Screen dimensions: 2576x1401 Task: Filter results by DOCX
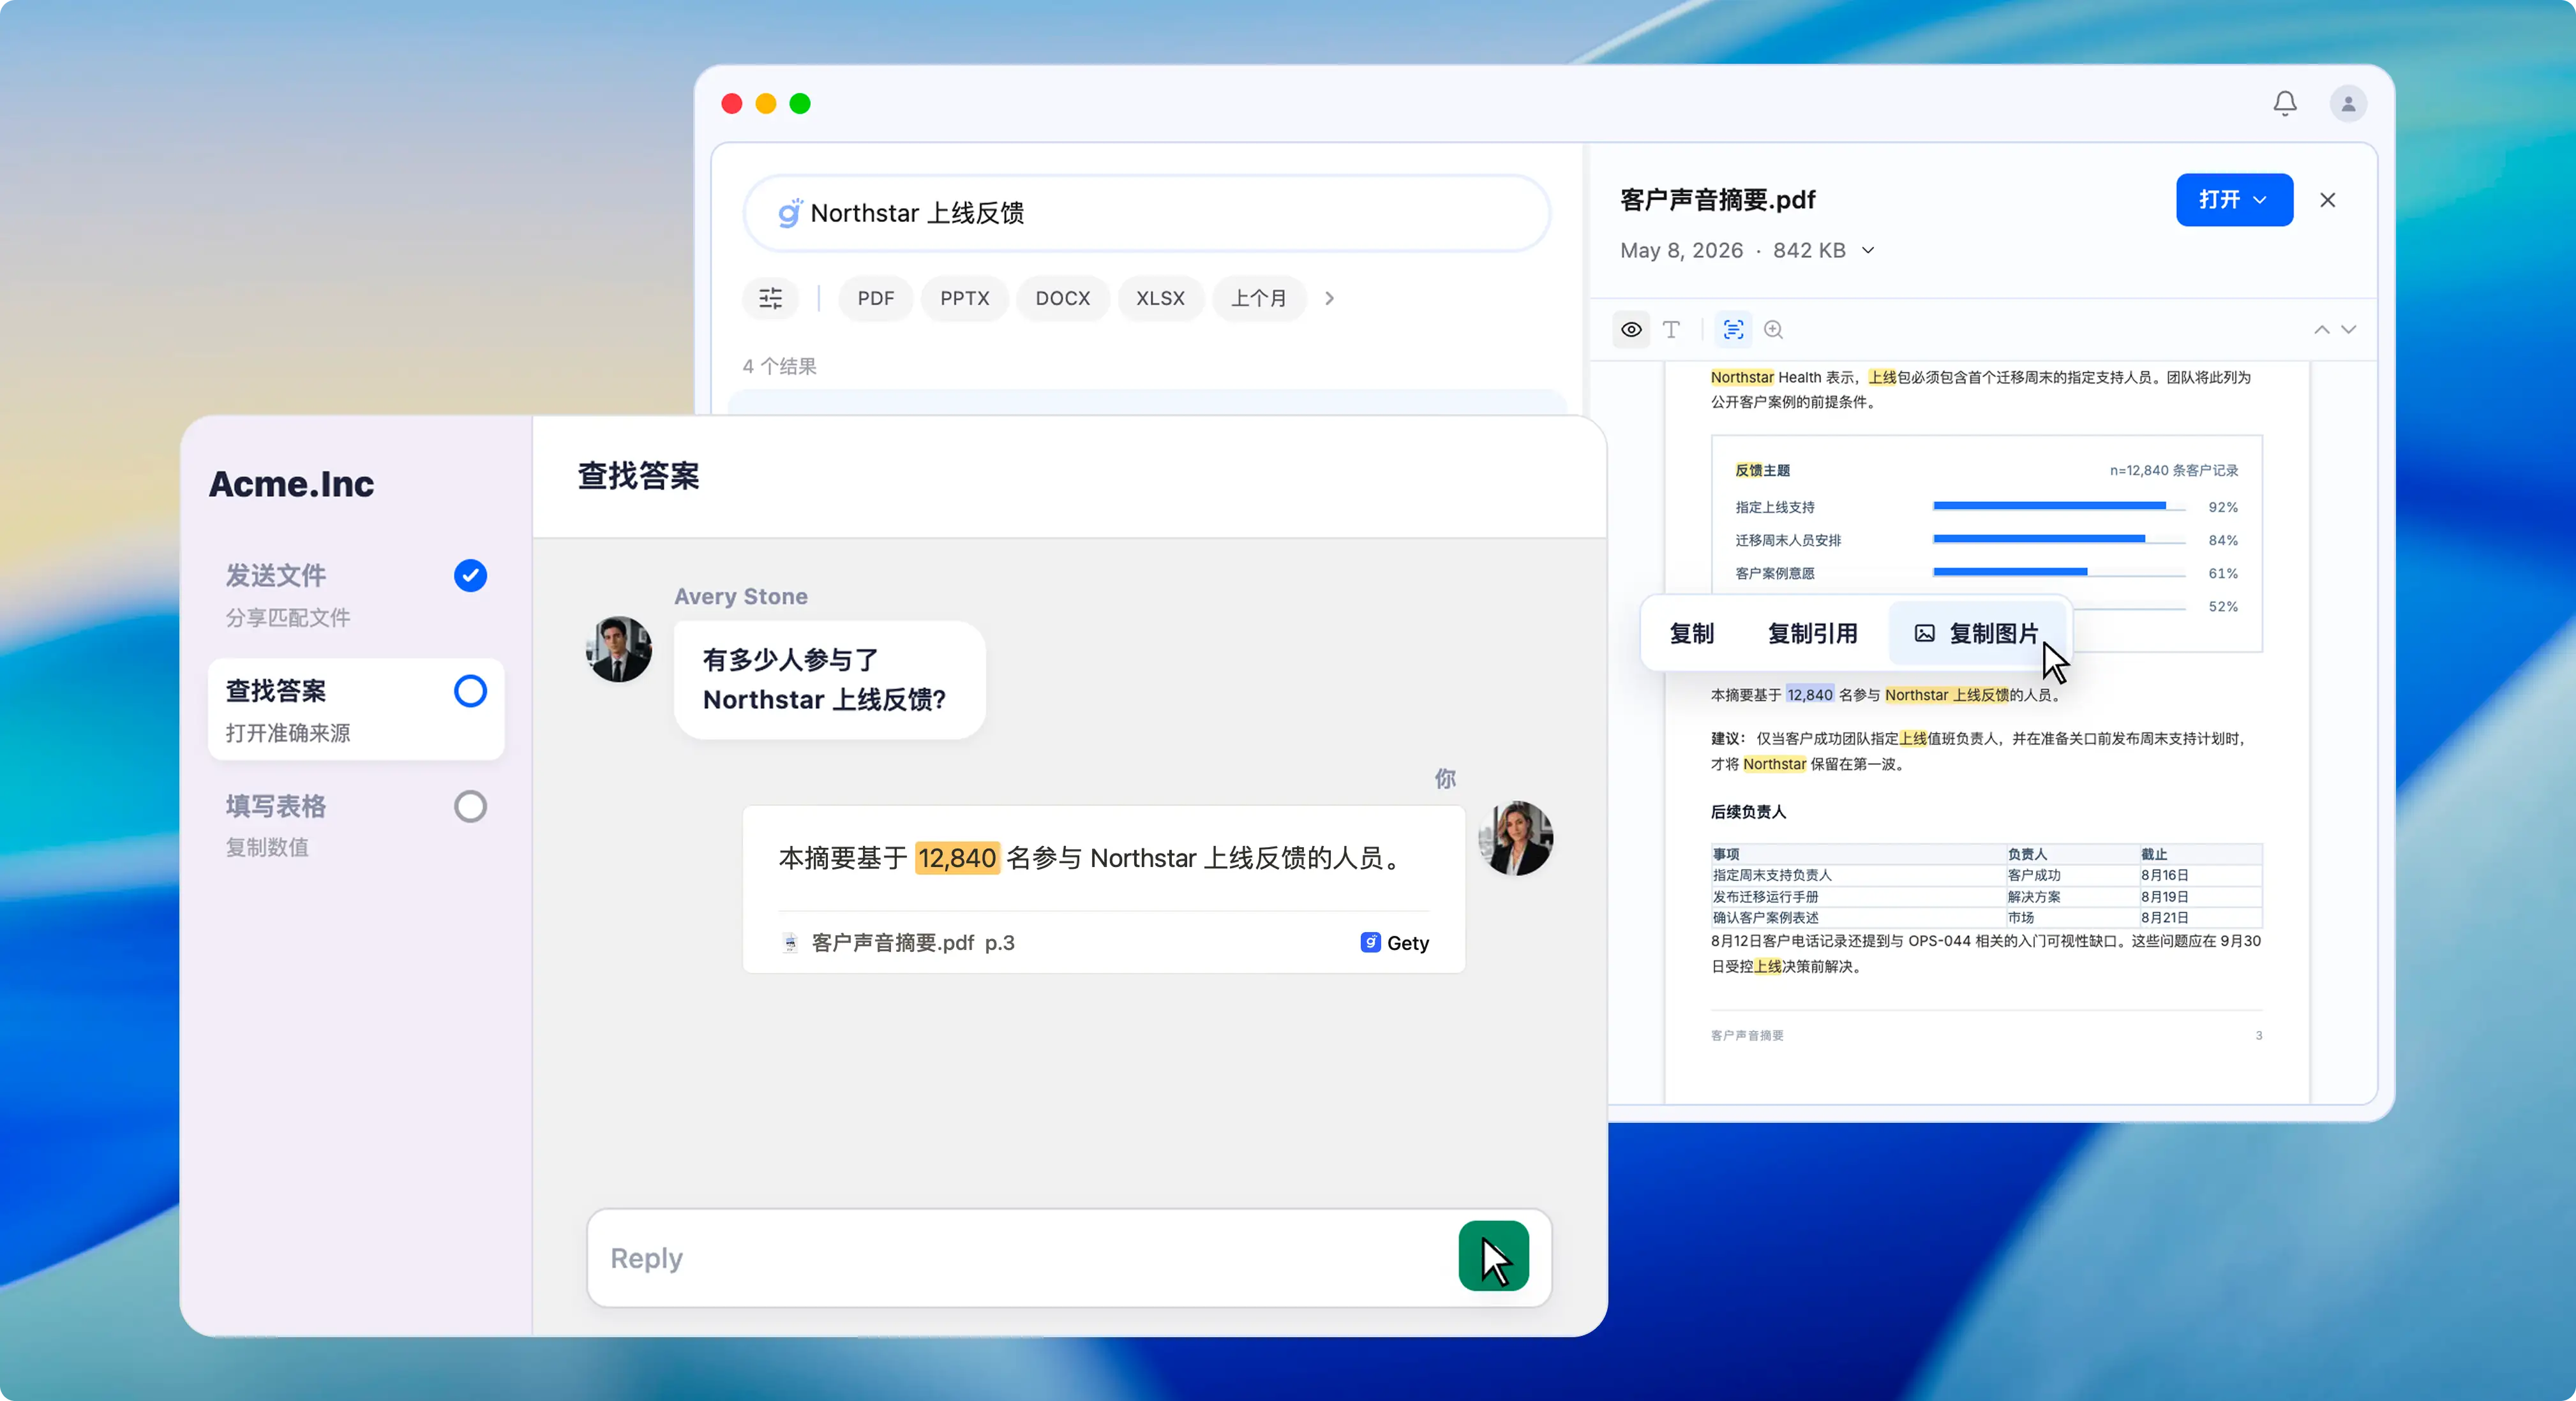(x=1062, y=298)
